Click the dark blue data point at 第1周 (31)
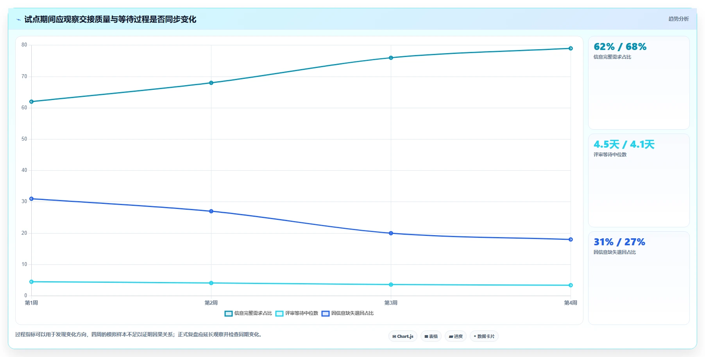705x357 pixels. pyautogui.click(x=32, y=199)
